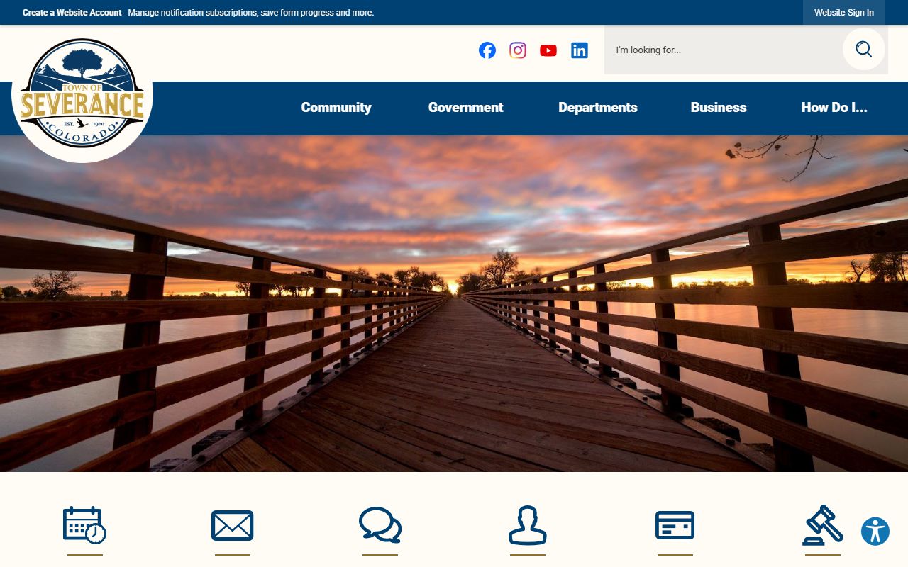
Task: Click the Town of Severance logo
Action: coord(82,93)
